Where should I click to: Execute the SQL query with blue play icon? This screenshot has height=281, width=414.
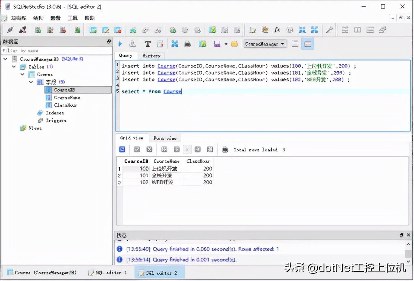[120, 44]
